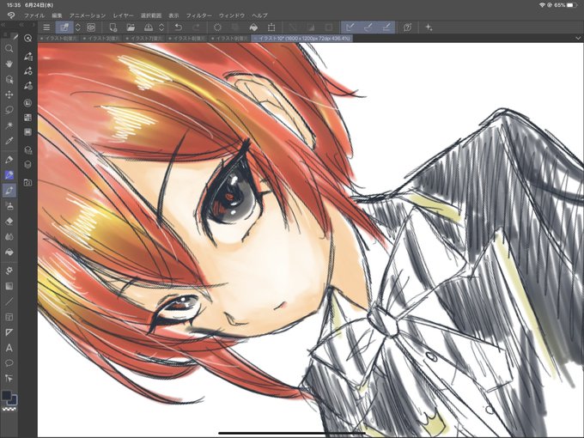Select the Auto select magic wand tool
Image resolution: width=584 pixels, height=438 pixels.
[x=9, y=125]
